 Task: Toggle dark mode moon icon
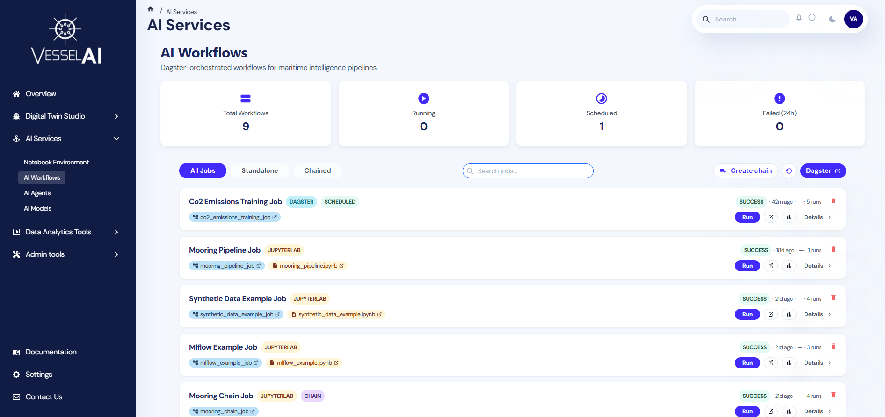point(832,19)
